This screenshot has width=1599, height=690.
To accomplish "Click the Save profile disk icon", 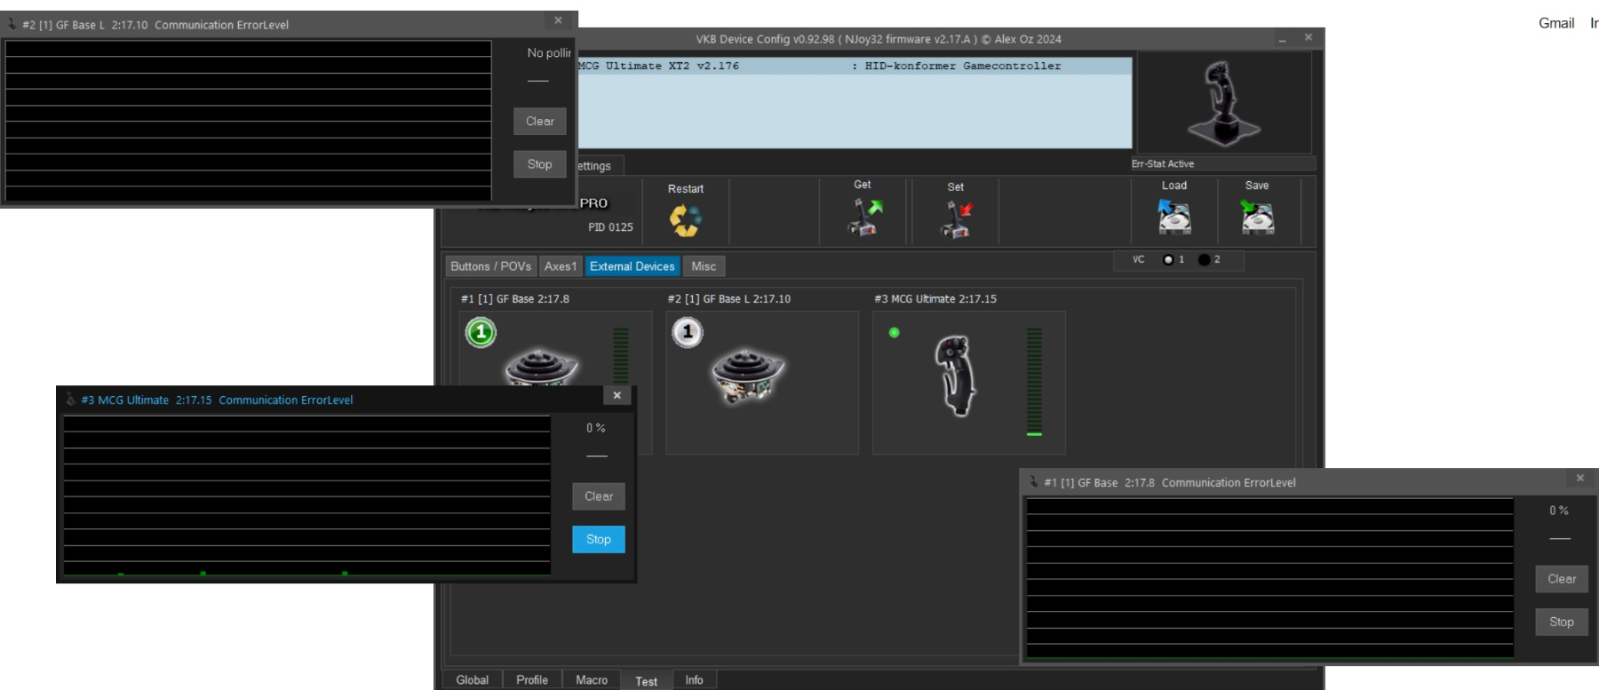I will [1257, 217].
